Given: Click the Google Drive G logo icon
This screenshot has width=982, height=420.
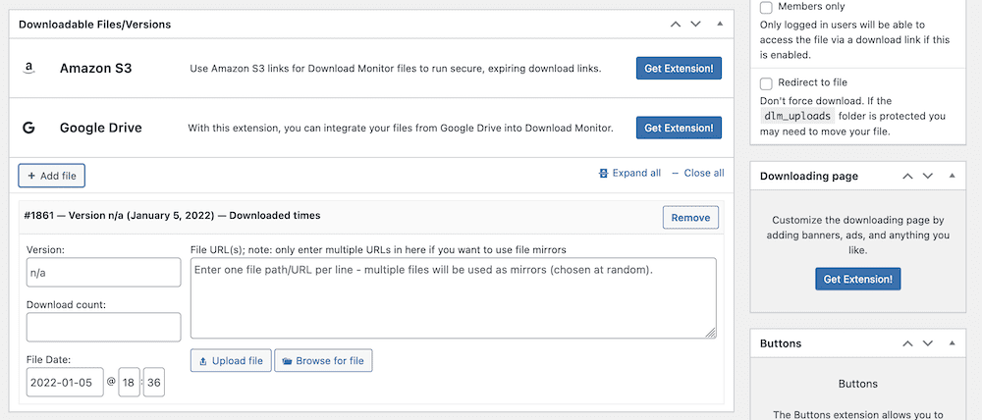Looking at the screenshot, I should click(x=29, y=128).
